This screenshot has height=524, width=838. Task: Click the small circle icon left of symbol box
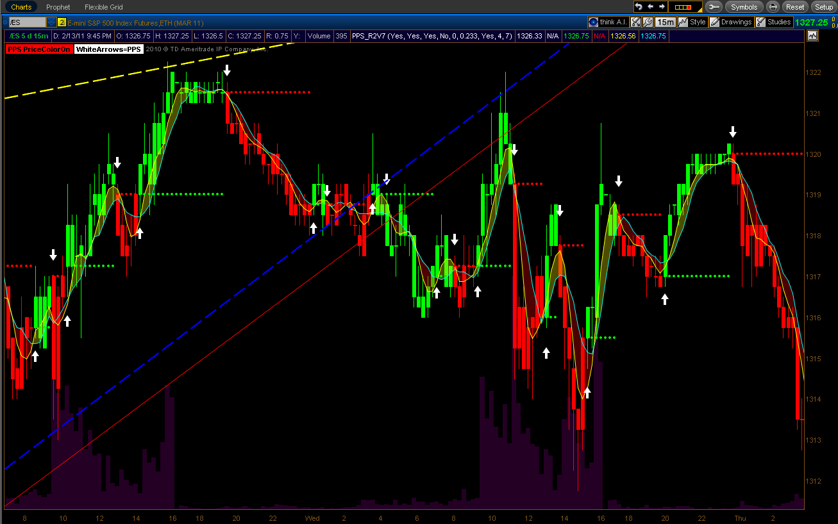[x=5, y=22]
